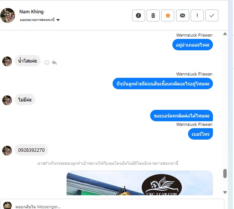This screenshot has height=209, width=234.
Task: Select the blue เบอร์โทร message bubble
Action: tap(200, 134)
